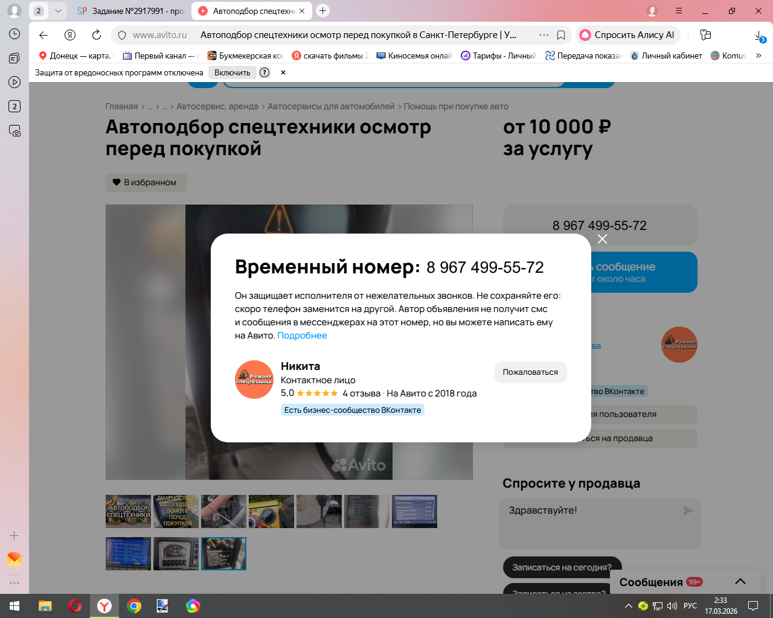Open the Букмекерская bookmark

click(x=245, y=56)
